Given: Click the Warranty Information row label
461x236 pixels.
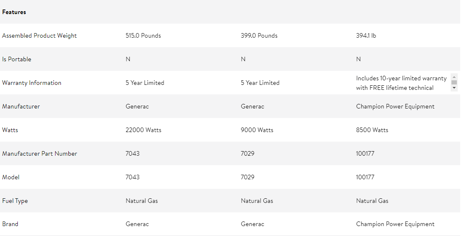Looking at the screenshot, I should click(x=31, y=83).
